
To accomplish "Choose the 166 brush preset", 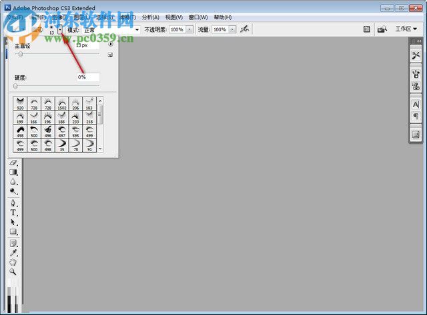I will pyautogui.click(x=34, y=117).
